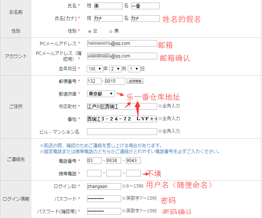The image size is (262, 218).
Task: Select the 女 gender radio button
Action: 90,31
